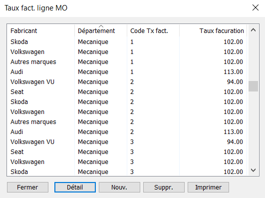
Task: Select Autres marques row with code 2
Action: [127, 122]
